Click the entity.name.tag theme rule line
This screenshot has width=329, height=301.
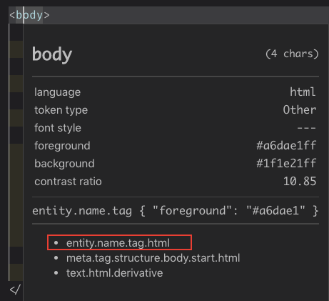pos(176,211)
